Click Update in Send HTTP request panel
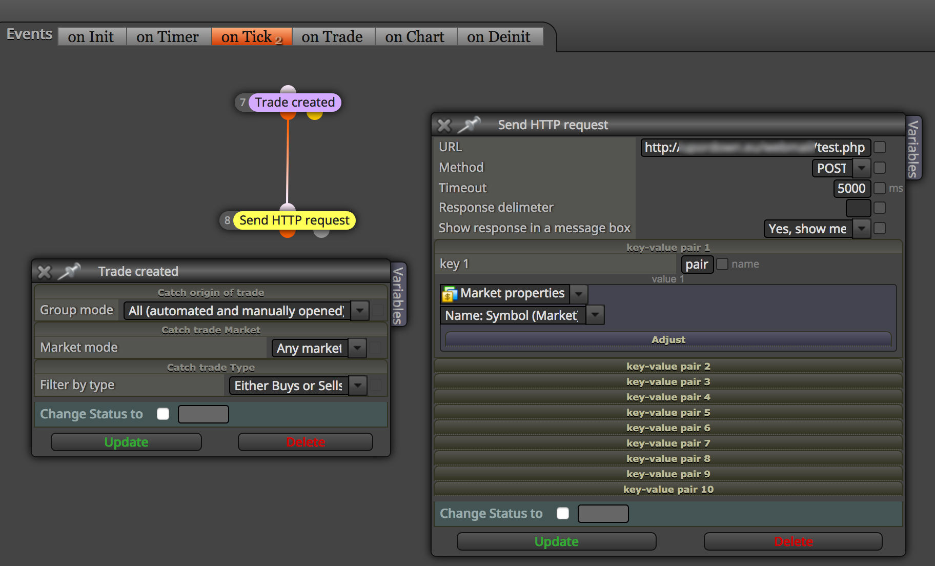Screen dimensions: 935x566 pos(556,541)
